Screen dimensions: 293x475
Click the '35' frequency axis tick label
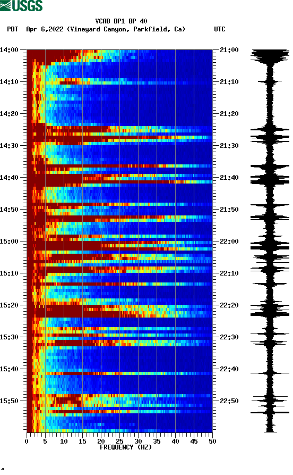157,441
